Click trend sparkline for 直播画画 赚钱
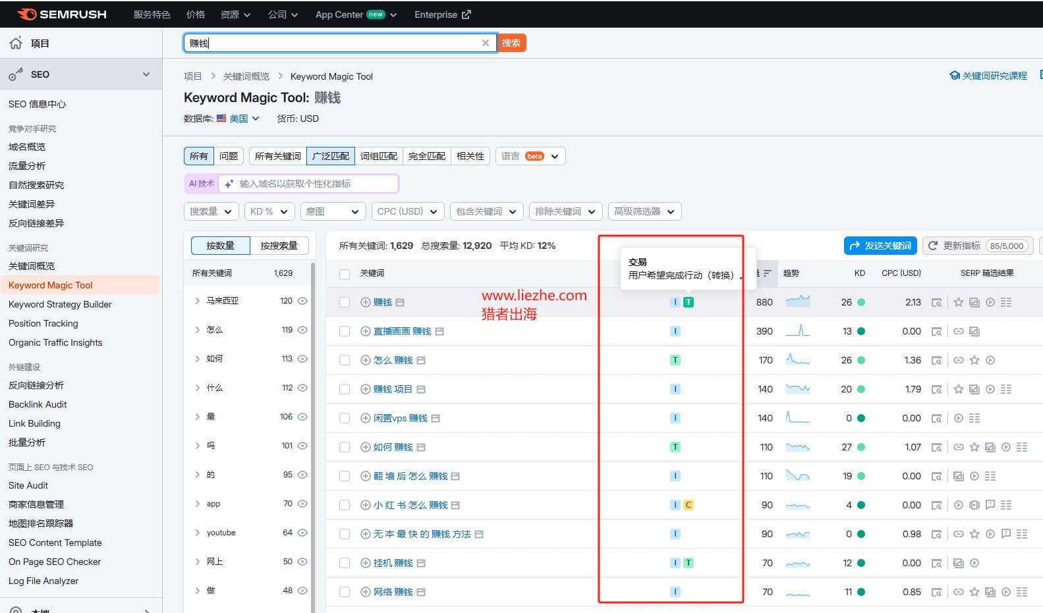The width and height of the screenshot is (1043, 613). 798,331
